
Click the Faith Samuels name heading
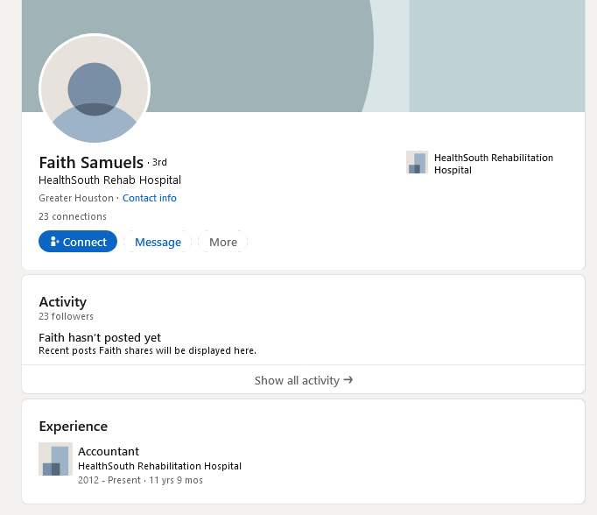point(91,163)
